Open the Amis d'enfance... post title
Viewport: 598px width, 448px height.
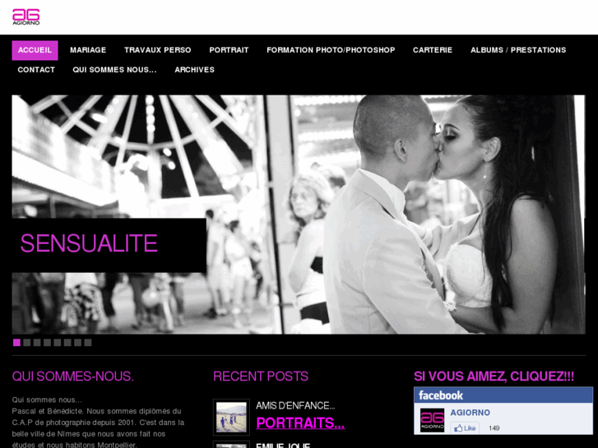pos(295,405)
